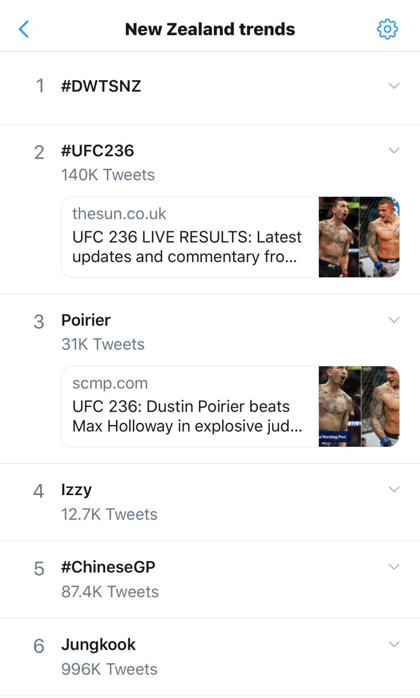
Task: Open the #ChineseGP hashtag trend
Action: [108, 567]
